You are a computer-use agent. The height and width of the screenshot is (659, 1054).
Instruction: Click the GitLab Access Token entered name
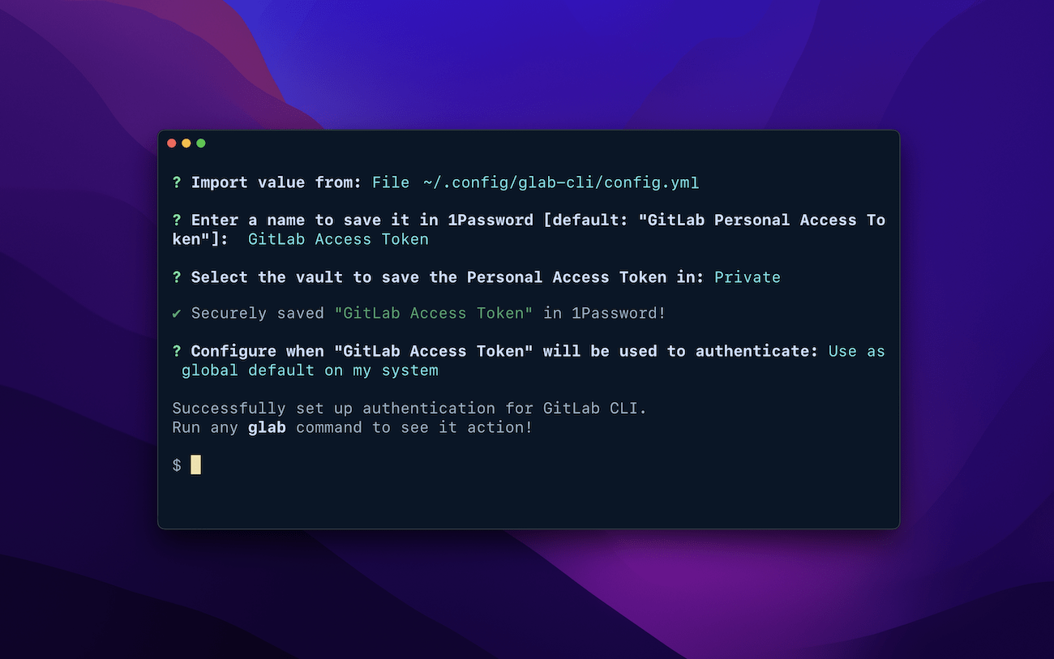tap(338, 239)
